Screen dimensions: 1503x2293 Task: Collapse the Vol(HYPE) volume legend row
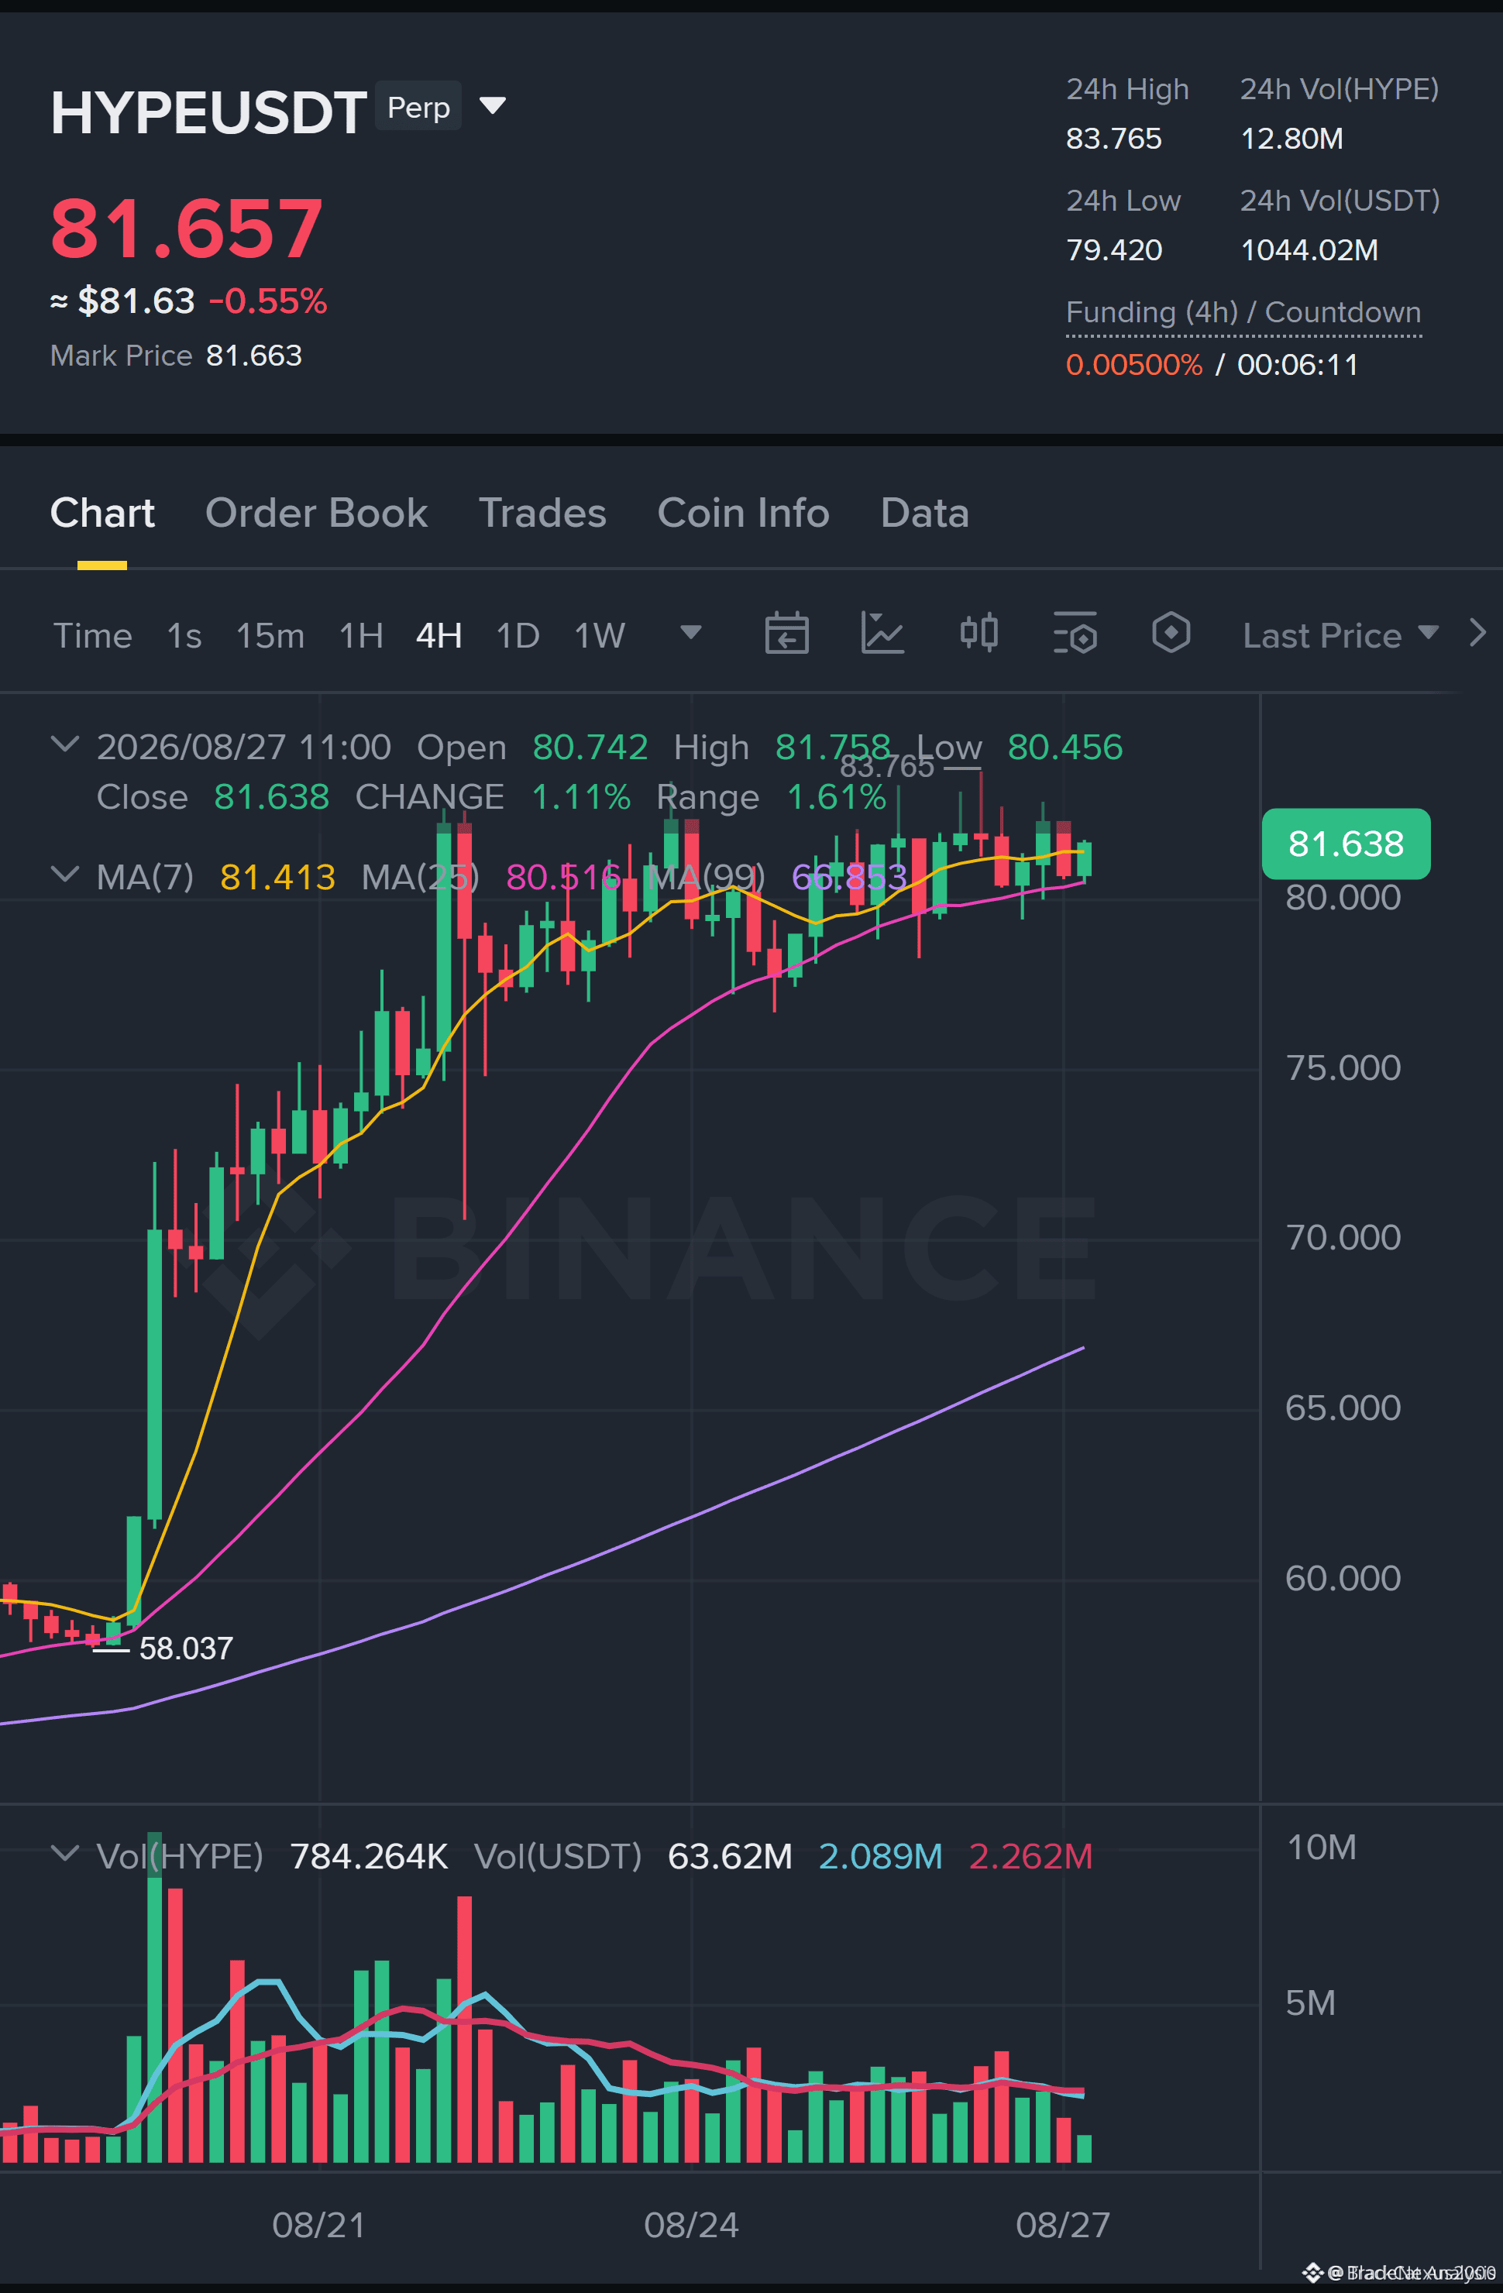coord(64,1853)
